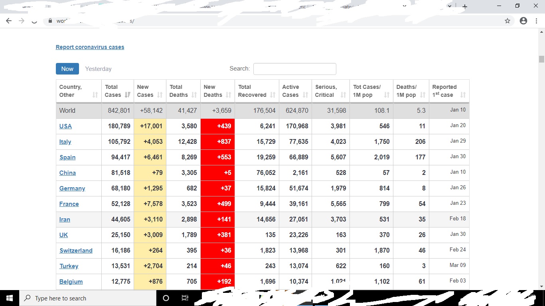Bookmark this page with star icon
545x306 pixels.
point(507,21)
